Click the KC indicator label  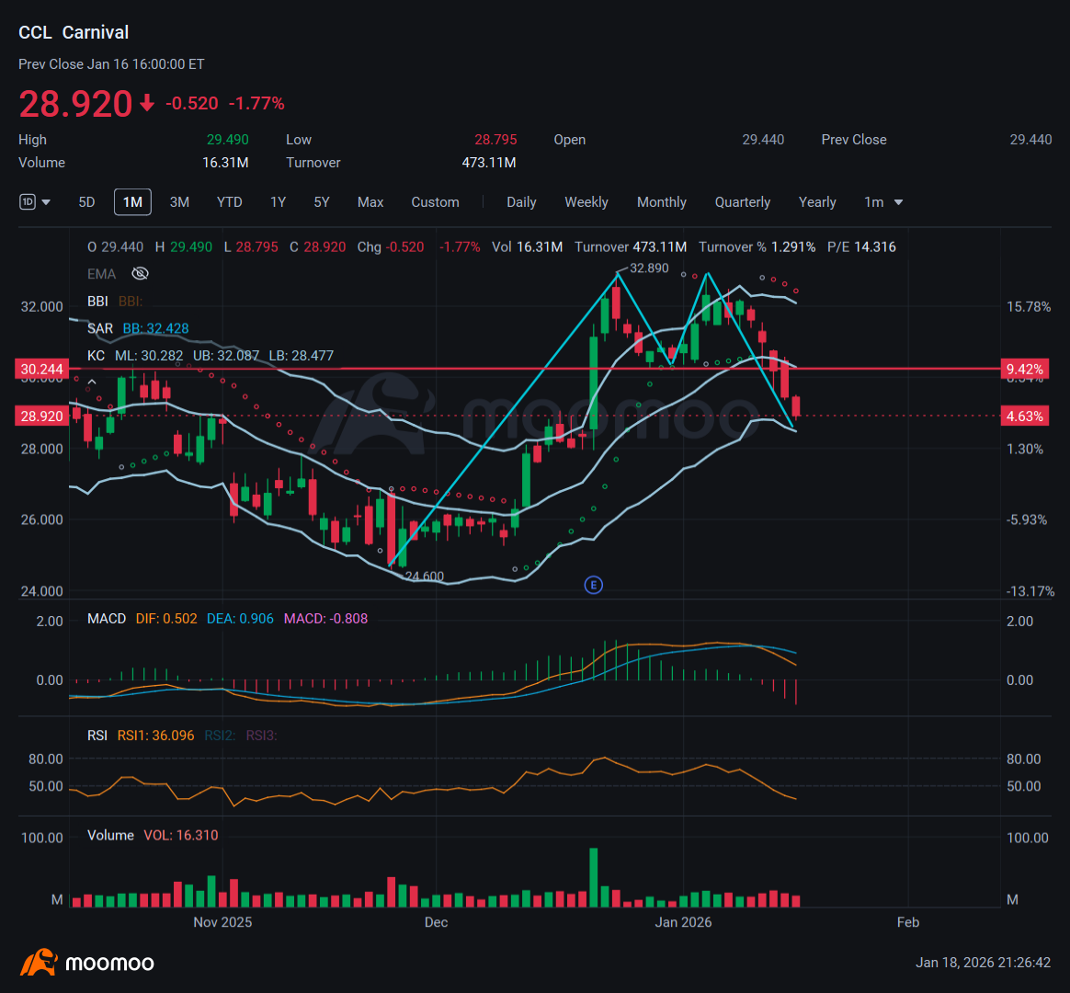click(96, 356)
